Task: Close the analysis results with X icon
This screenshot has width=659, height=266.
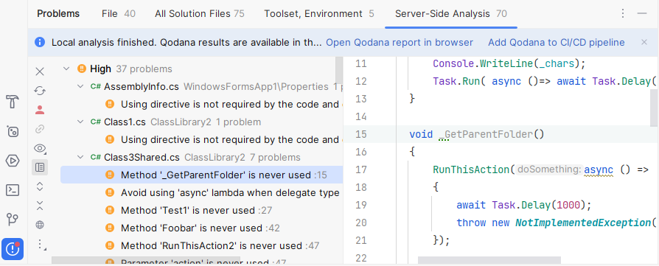Action: coord(40,72)
